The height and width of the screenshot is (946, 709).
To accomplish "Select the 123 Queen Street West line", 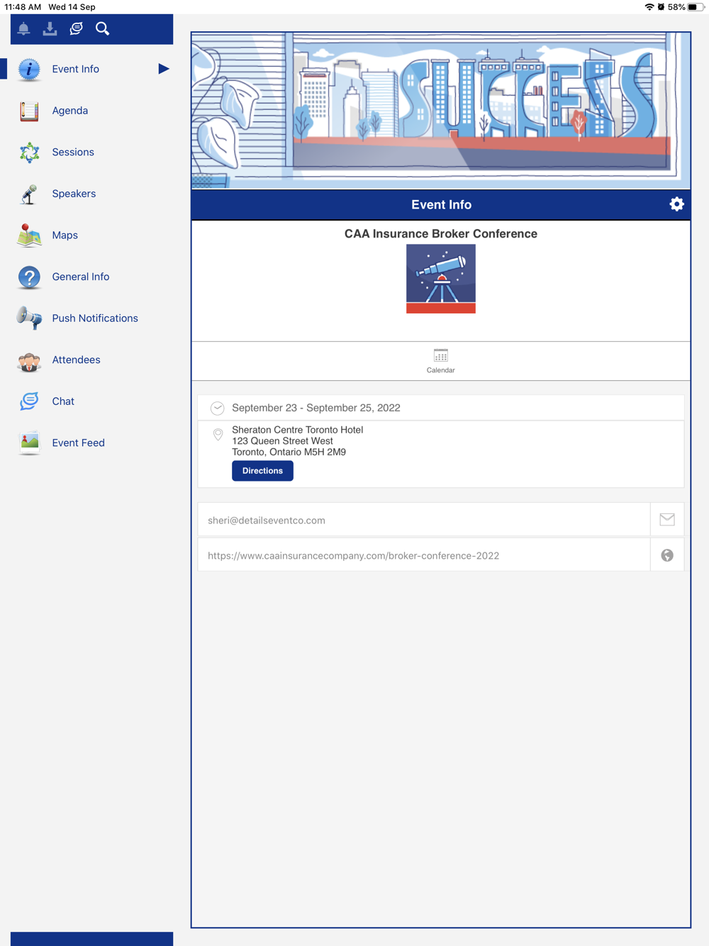I will pos(282,441).
